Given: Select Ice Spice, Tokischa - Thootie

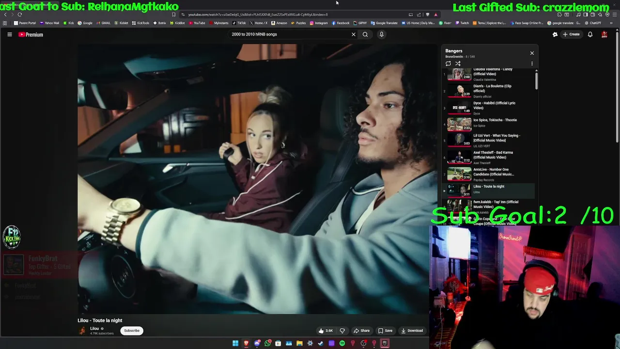Looking at the screenshot, I should click(x=488, y=125).
